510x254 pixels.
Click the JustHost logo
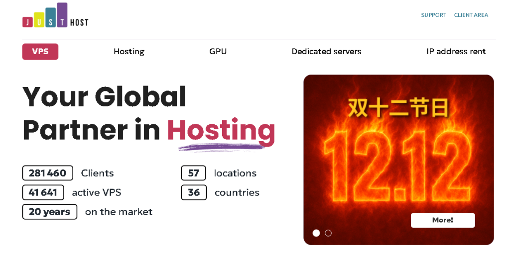coord(55,16)
